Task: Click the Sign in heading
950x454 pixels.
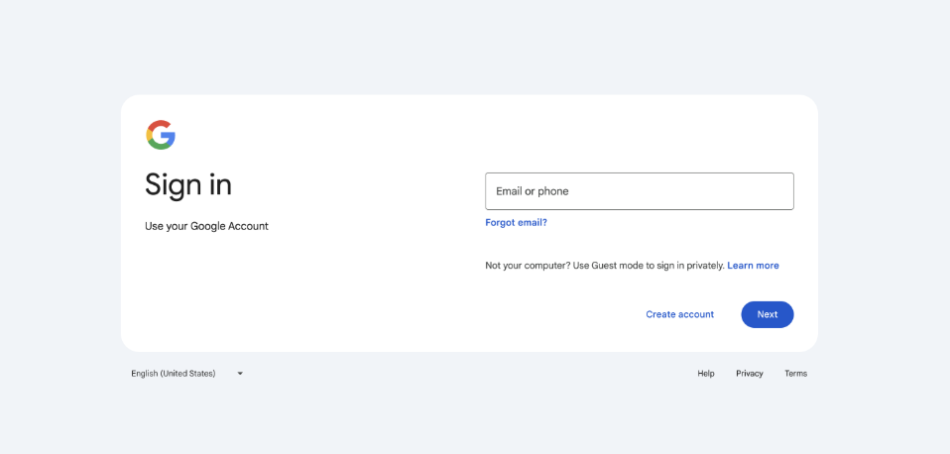Action: pyautogui.click(x=188, y=184)
